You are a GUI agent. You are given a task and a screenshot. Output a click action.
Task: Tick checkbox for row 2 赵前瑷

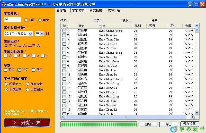(x=64, y=35)
